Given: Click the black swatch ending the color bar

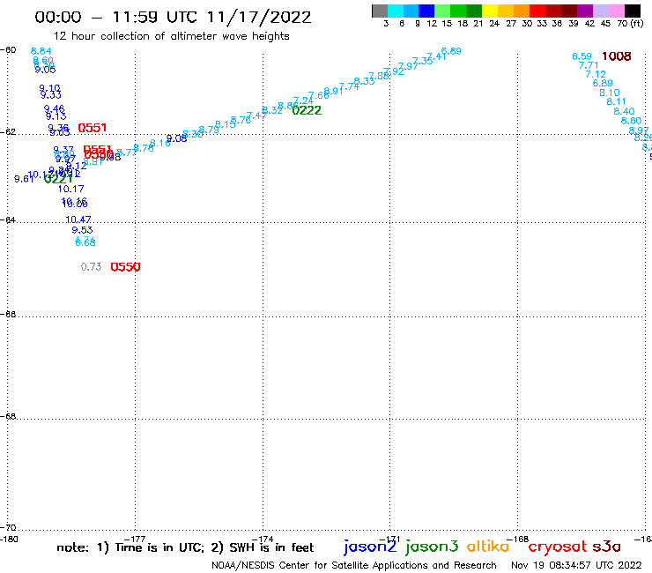Looking at the screenshot, I should (x=633, y=11).
